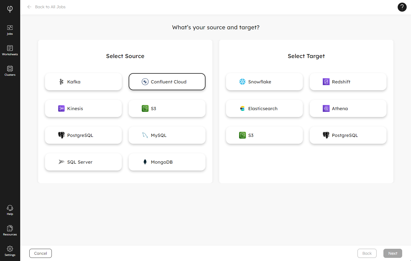Choose MongoDB source card
Image resolution: width=411 pixels, height=261 pixels.
click(167, 162)
